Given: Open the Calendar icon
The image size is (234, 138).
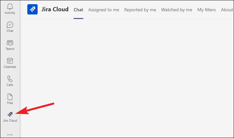Looking at the screenshot, I should coord(10,61).
